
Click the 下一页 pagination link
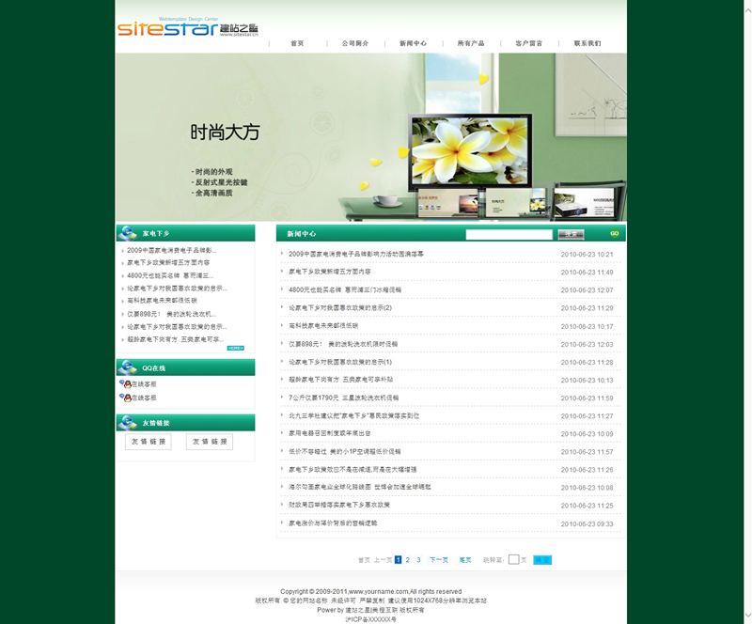(x=438, y=559)
